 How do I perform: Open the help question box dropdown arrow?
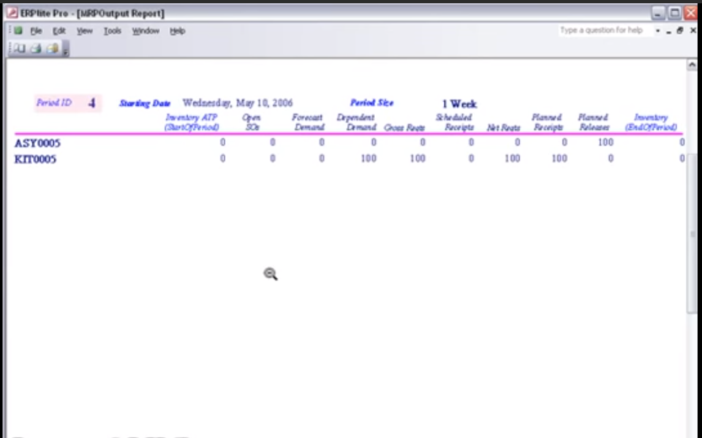657,31
